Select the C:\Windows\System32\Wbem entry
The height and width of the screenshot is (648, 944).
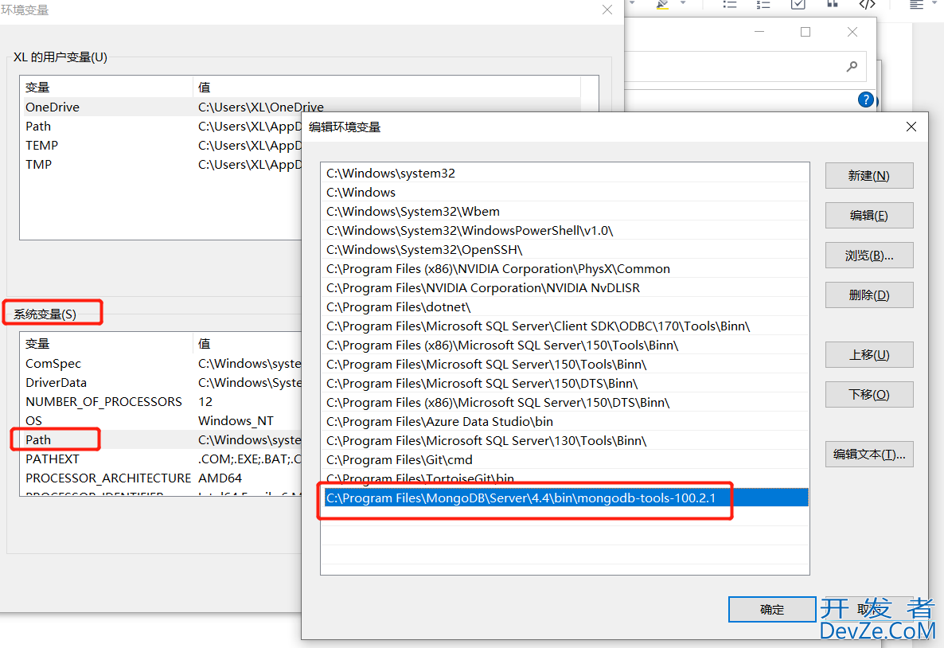pos(564,212)
